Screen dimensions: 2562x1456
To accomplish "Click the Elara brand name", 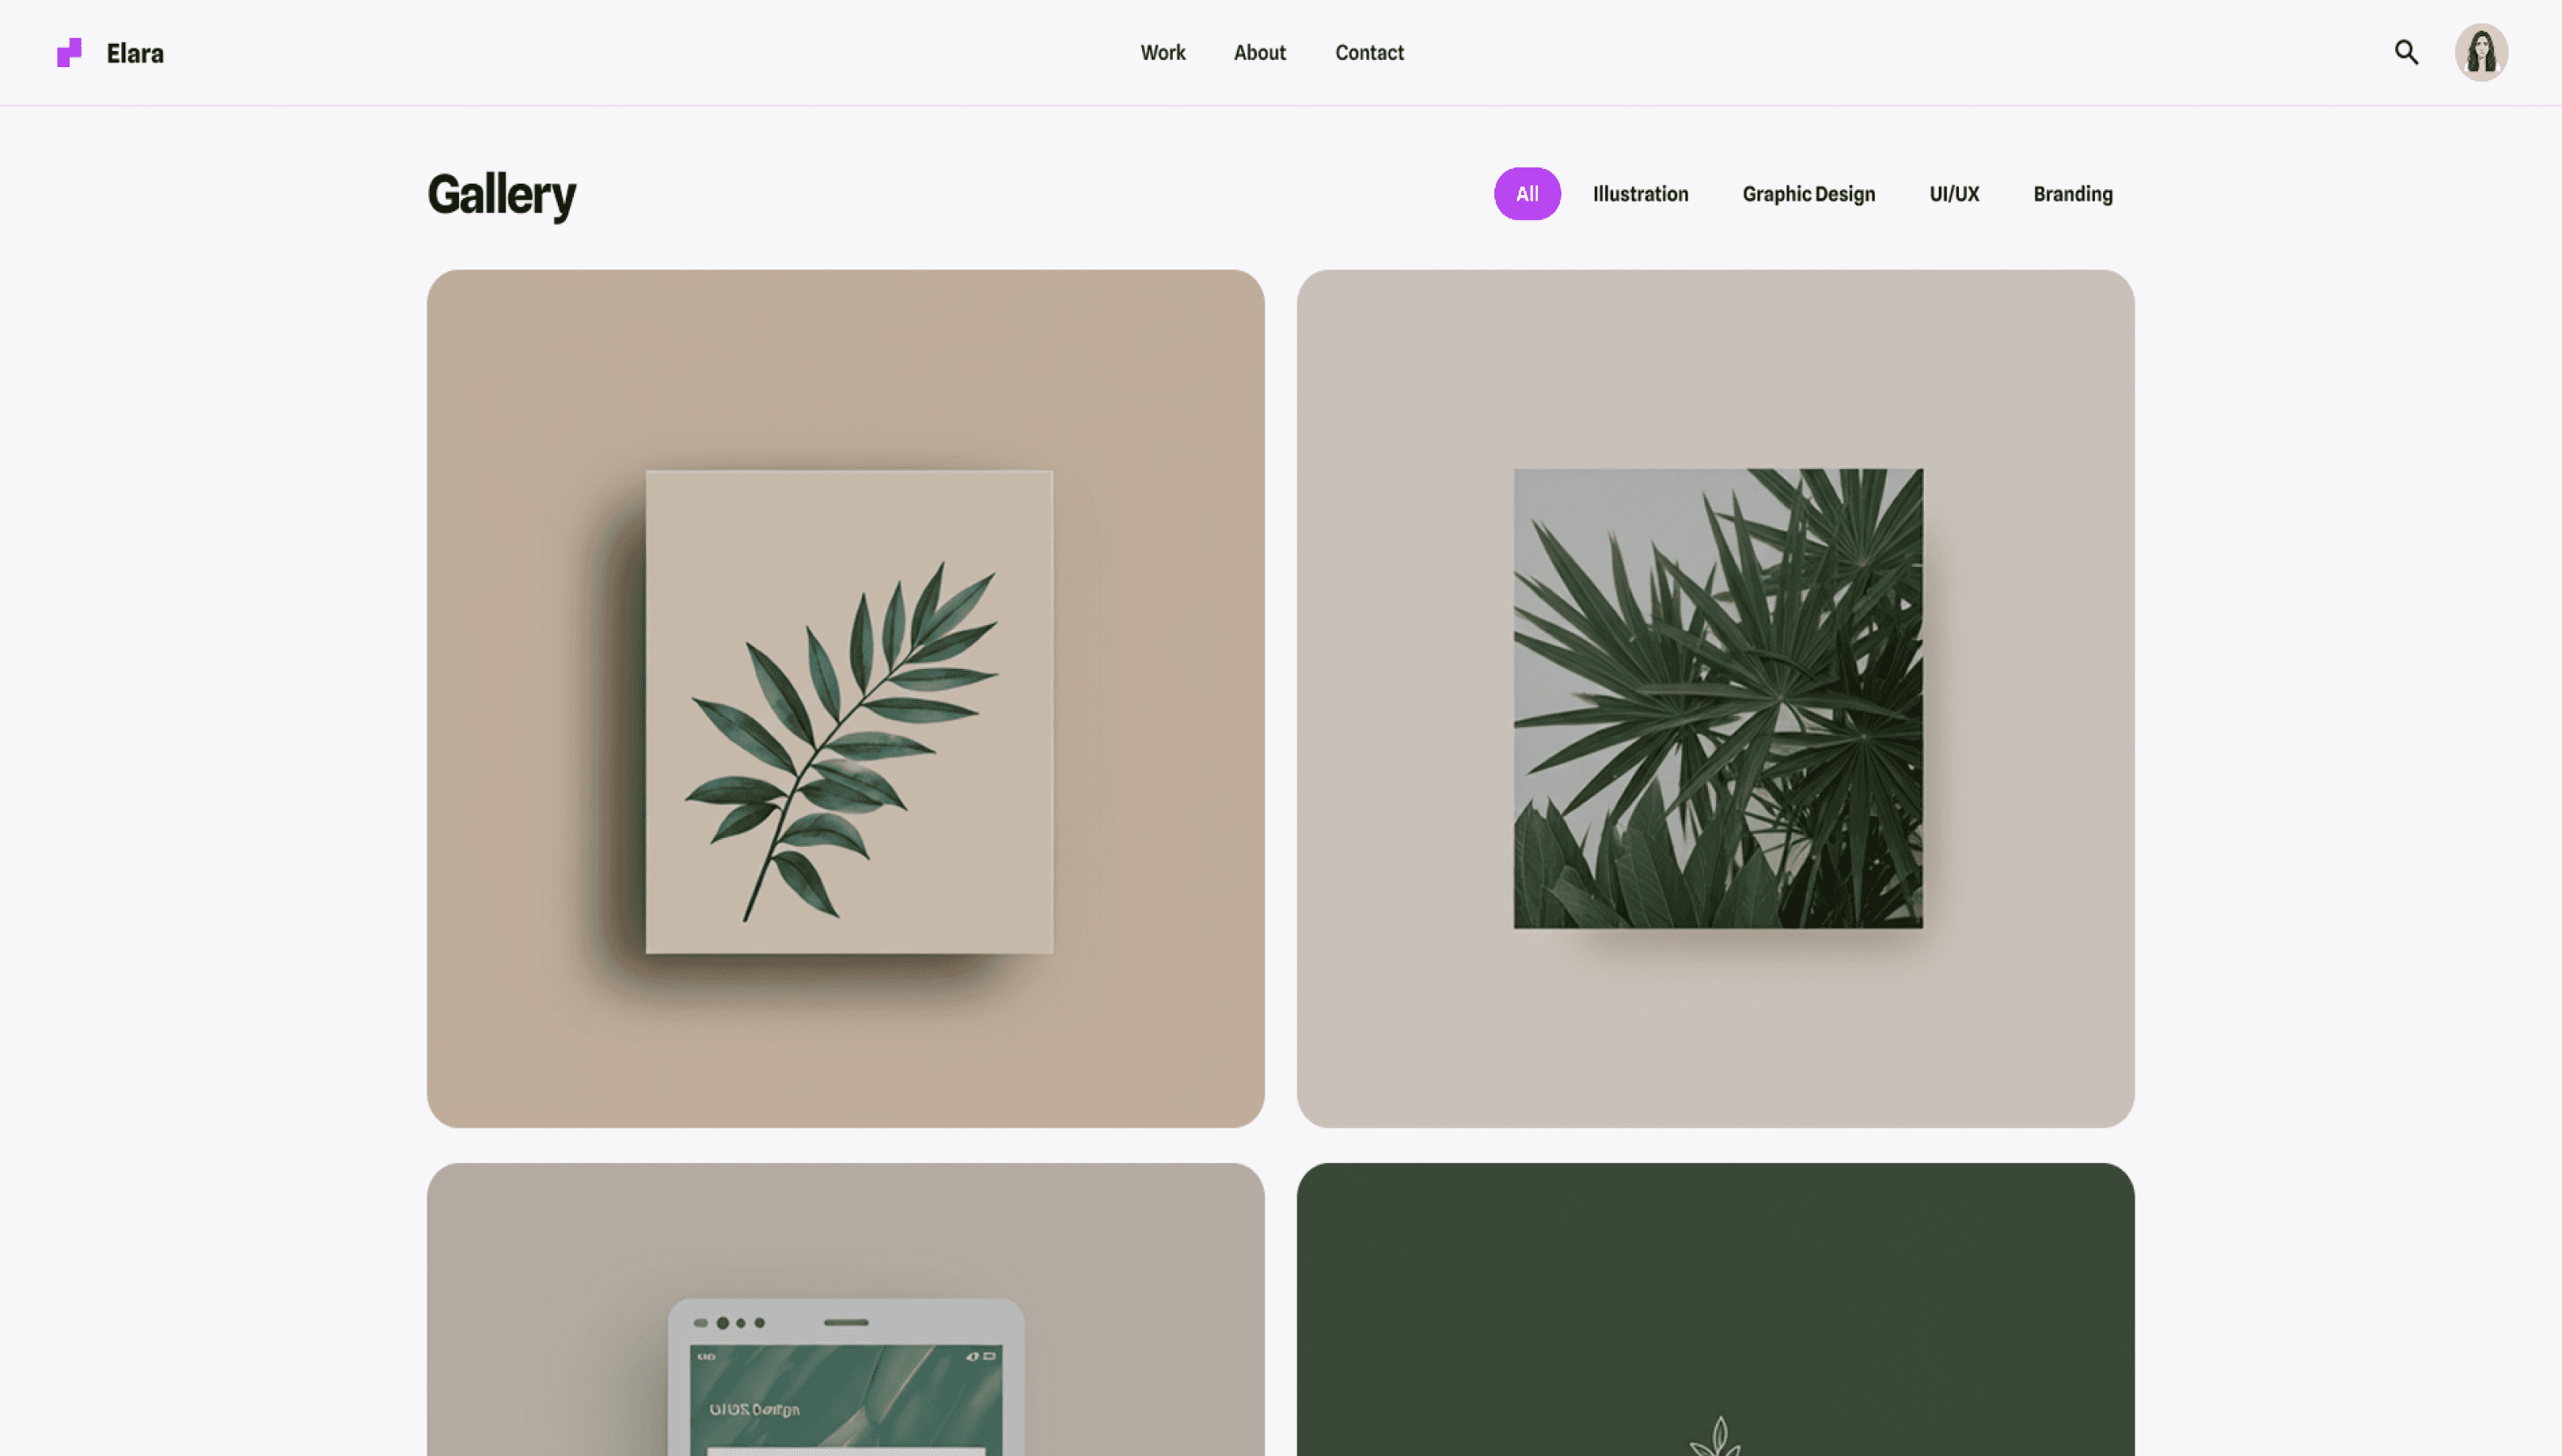I will coord(135,53).
